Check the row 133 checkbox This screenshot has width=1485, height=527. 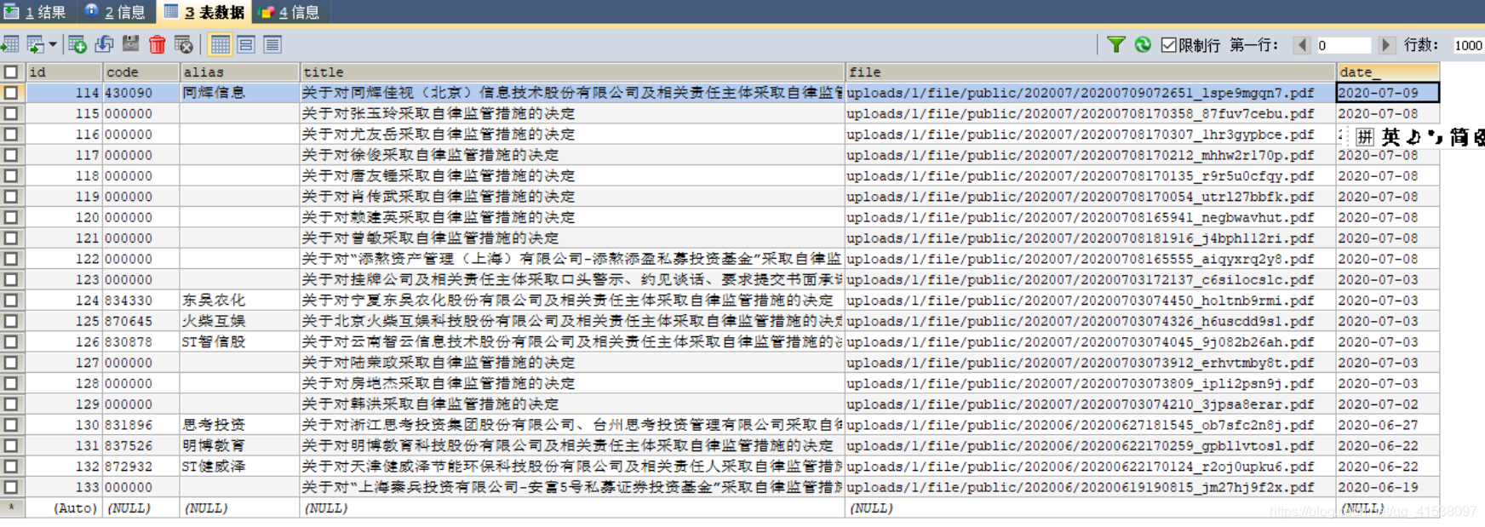pyautogui.click(x=11, y=487)
